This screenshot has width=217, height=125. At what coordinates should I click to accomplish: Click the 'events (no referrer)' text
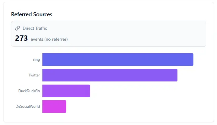(49, 39)
